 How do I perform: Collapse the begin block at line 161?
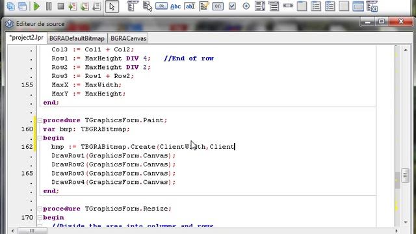pos(40,138)
